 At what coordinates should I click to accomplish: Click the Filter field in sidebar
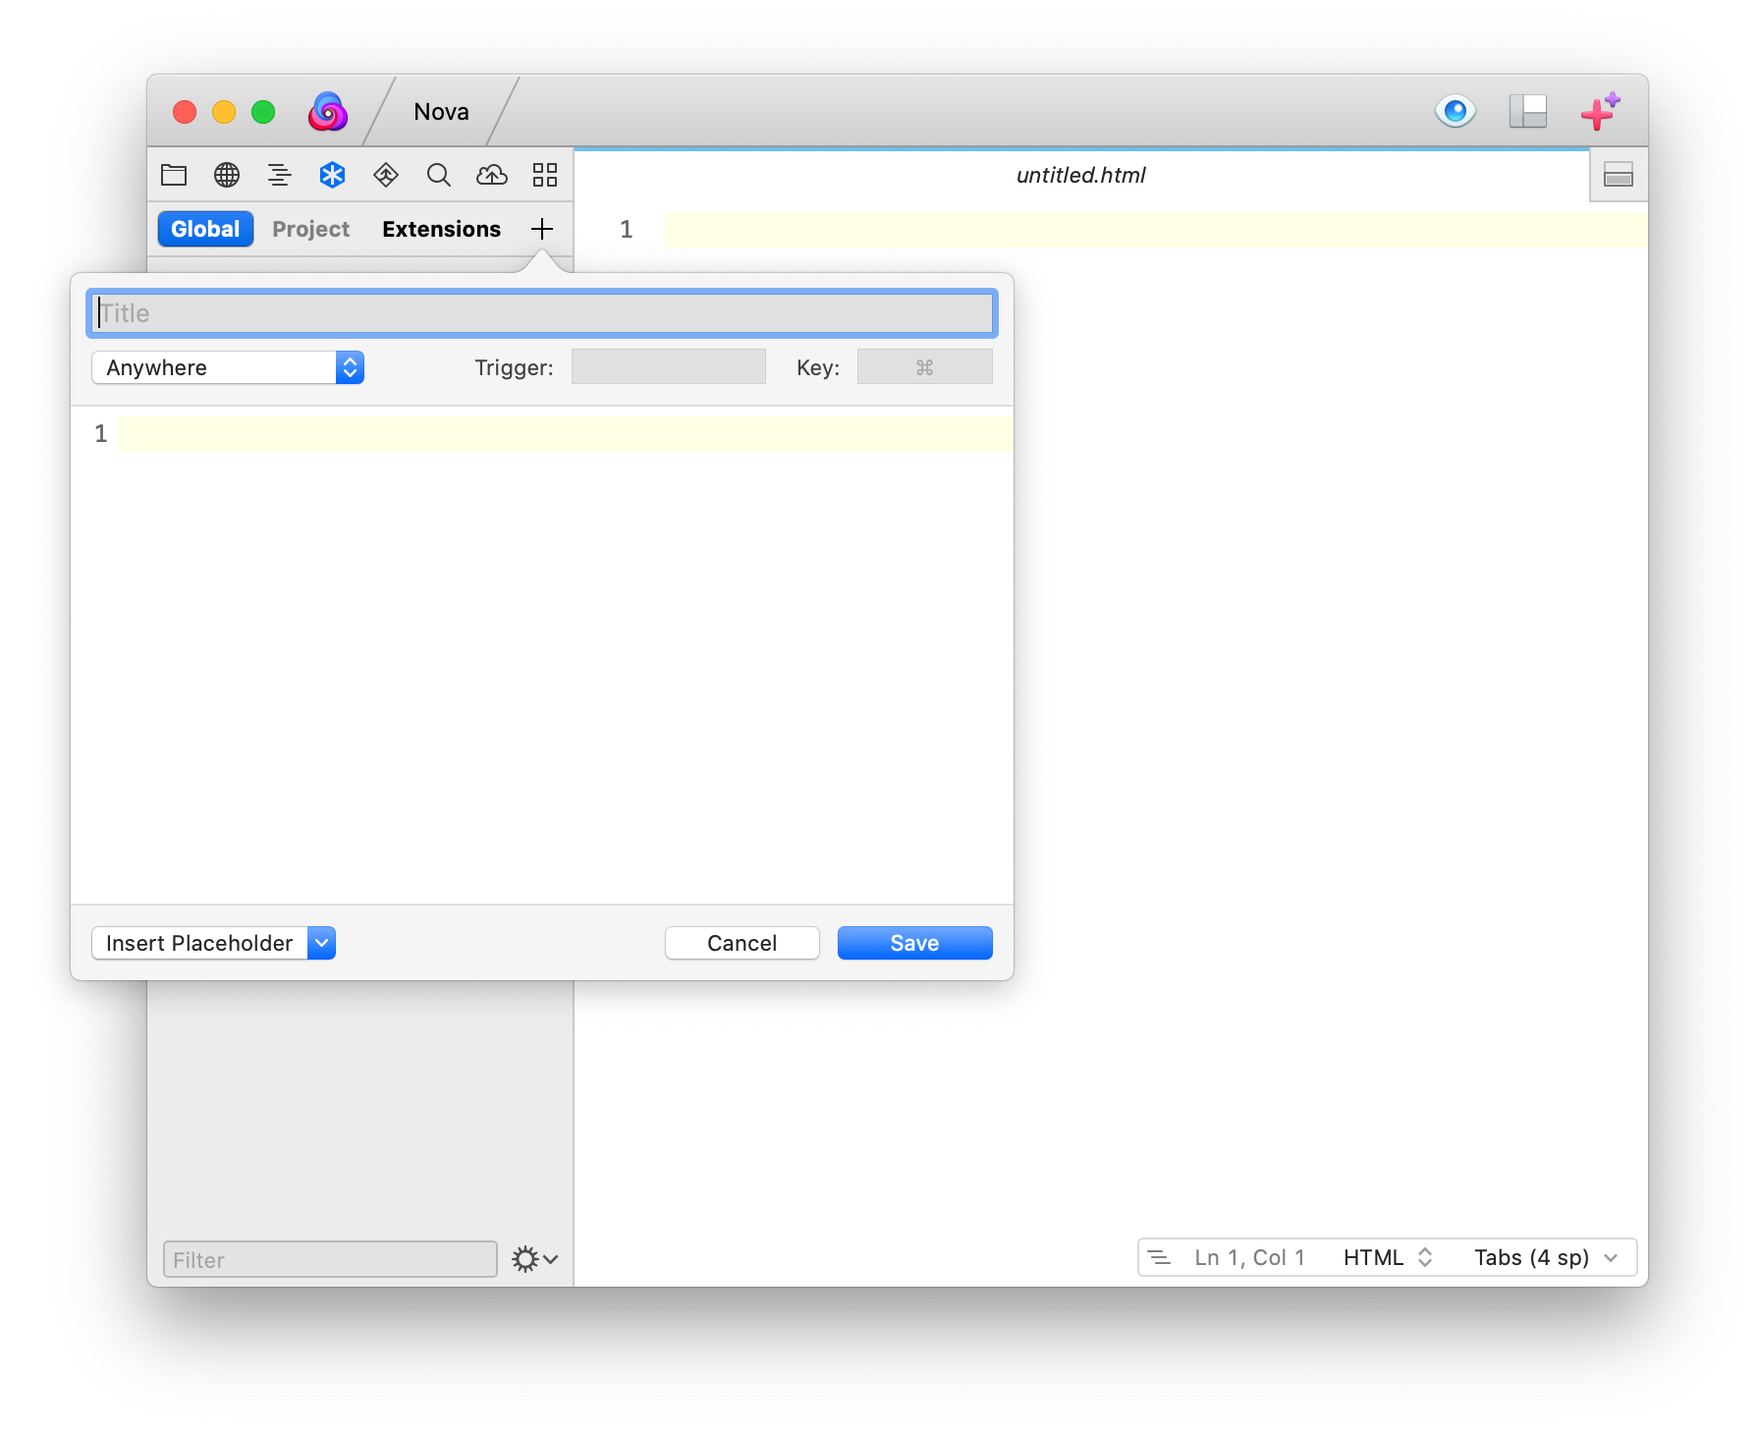330,1259
